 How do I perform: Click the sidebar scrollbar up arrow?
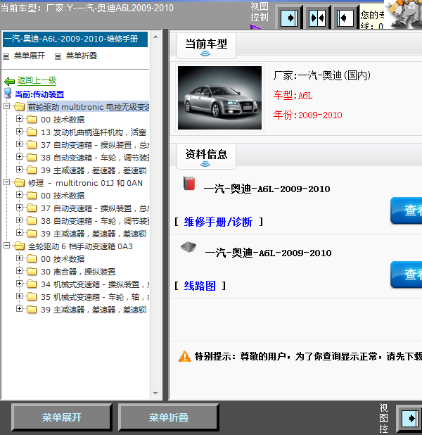pyautogui.click(x=155, y=37)
